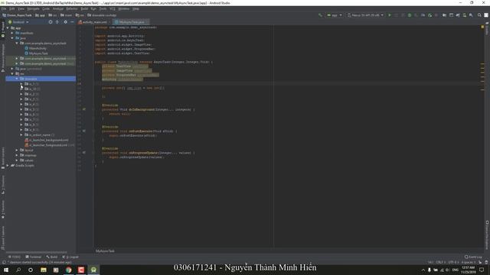Click scroll-from-source target icon in Project panel
The height and width of the screenshot is (275, 490).
51,22
